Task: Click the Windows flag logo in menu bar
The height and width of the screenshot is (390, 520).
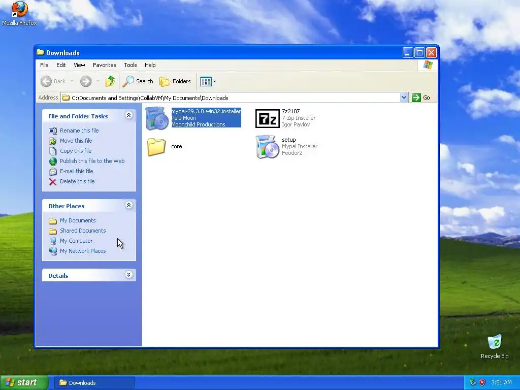Action: pyautogui.click(x=428, y=65)
